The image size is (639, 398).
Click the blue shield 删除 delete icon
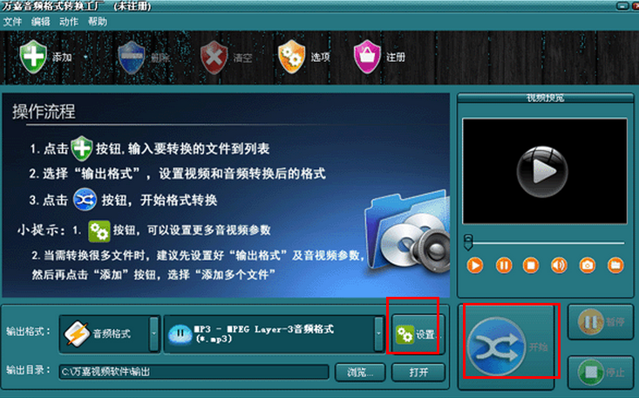pyautogui.click(x=132, y=57)
